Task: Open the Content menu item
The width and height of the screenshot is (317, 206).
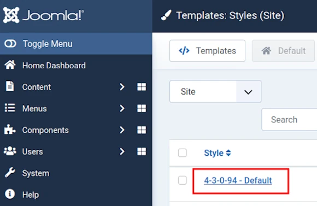Action: (x=37, y=87)
